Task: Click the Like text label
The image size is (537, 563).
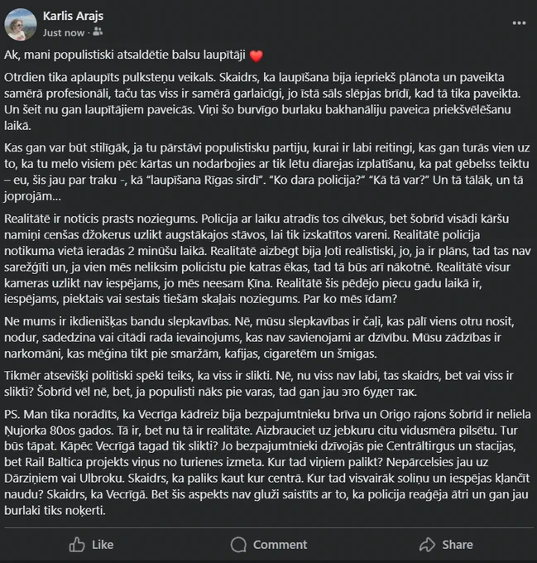Action: pos(103,545)
